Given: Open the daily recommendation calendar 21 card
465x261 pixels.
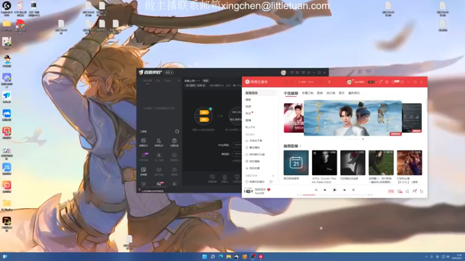Looking at the screenshot, I should coord(296,163).
